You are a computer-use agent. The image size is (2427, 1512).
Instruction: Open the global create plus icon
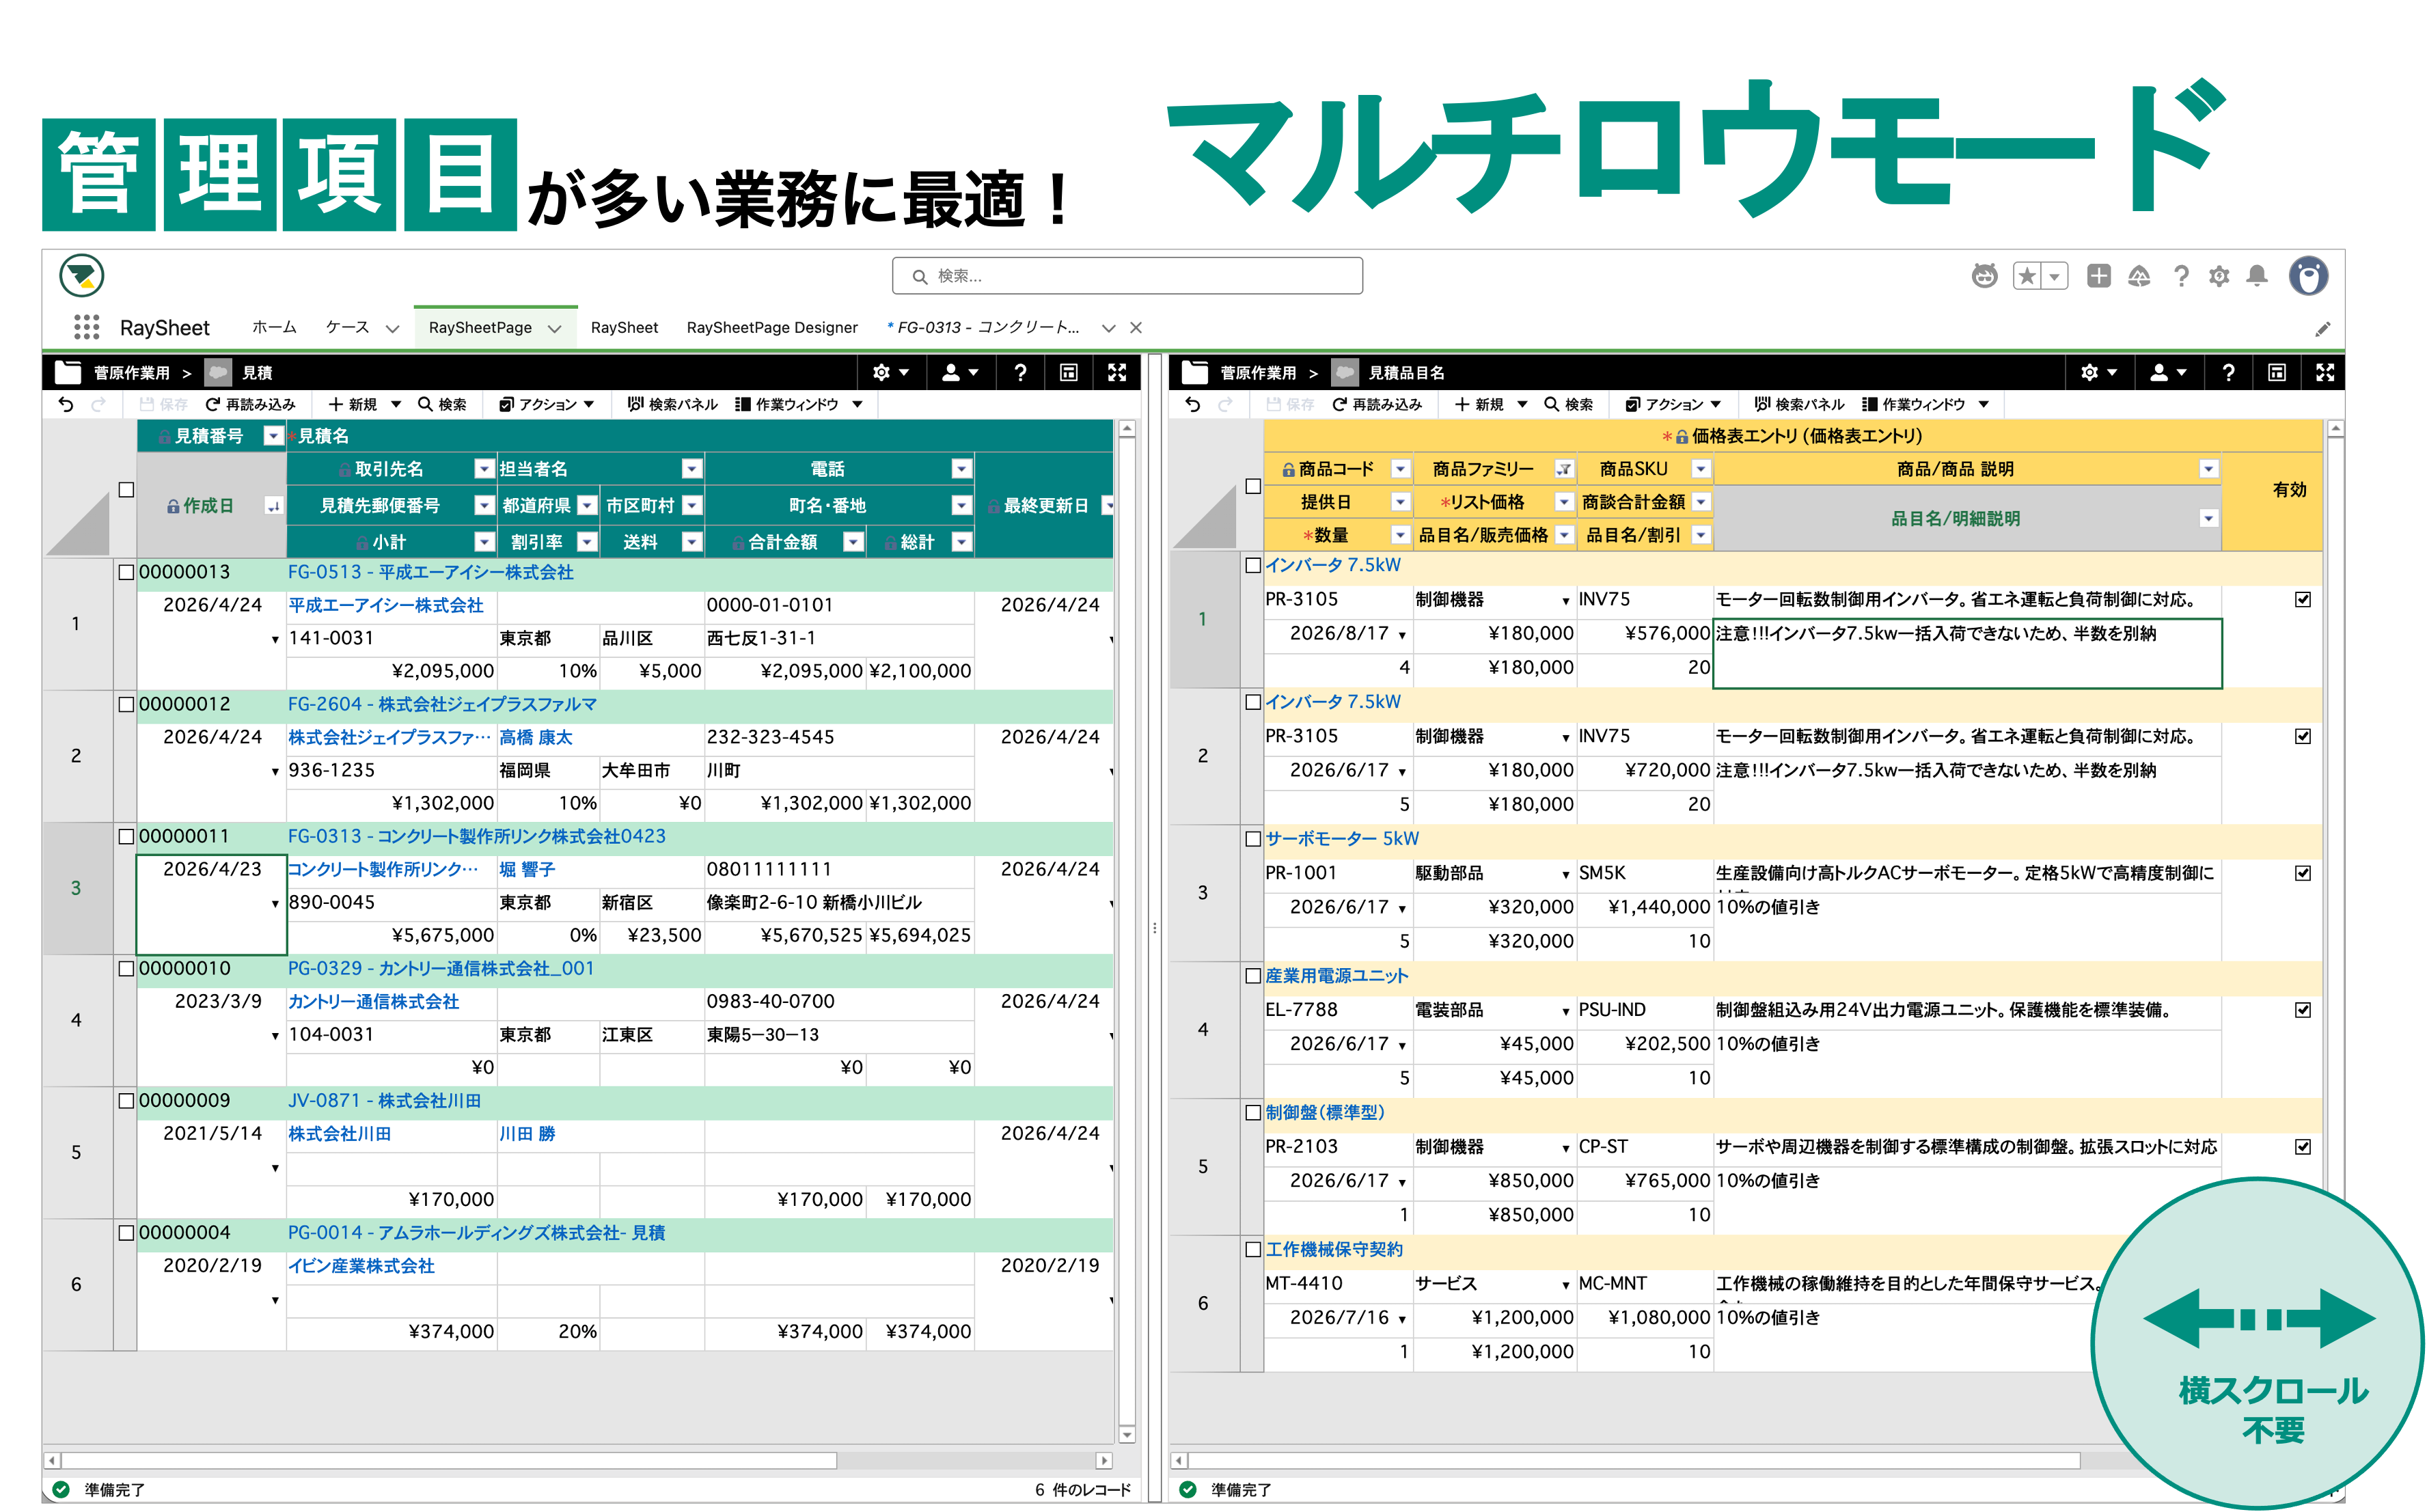click(2098, 276)
